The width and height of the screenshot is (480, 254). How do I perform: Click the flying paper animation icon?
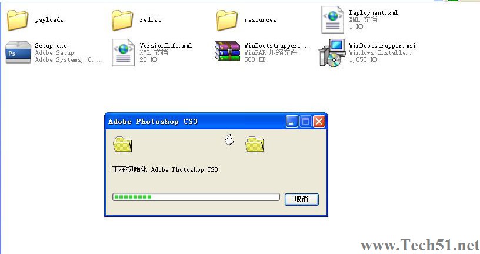(x=229, y=140)
